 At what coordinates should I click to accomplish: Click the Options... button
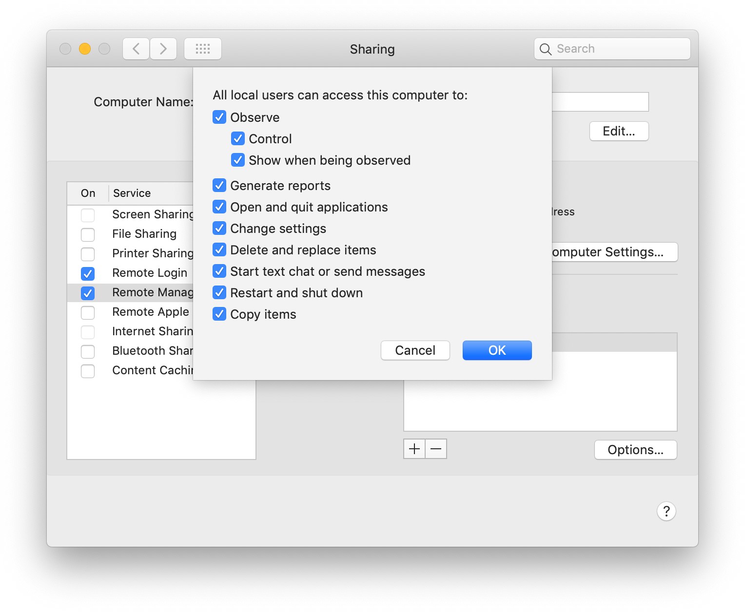tap(635, 450)
